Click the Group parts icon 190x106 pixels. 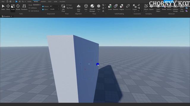point(103,5)
